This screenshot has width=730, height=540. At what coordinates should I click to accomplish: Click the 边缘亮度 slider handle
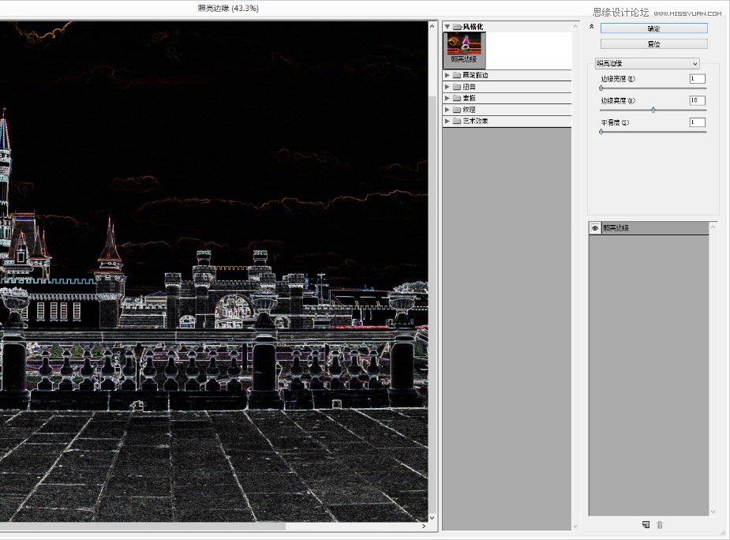[653, 110]
